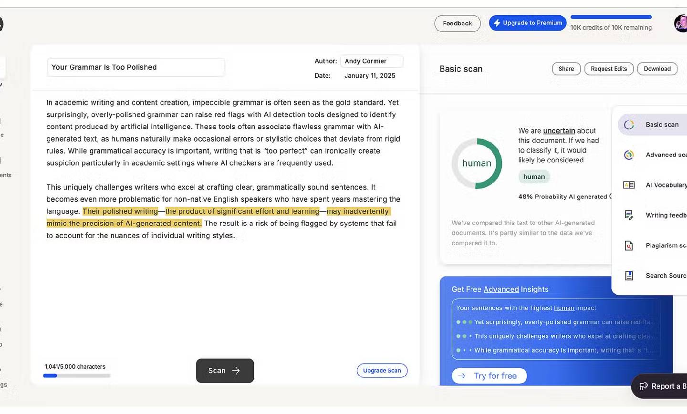Click the Writing feedback pencil-document icon

pos(629,215)
